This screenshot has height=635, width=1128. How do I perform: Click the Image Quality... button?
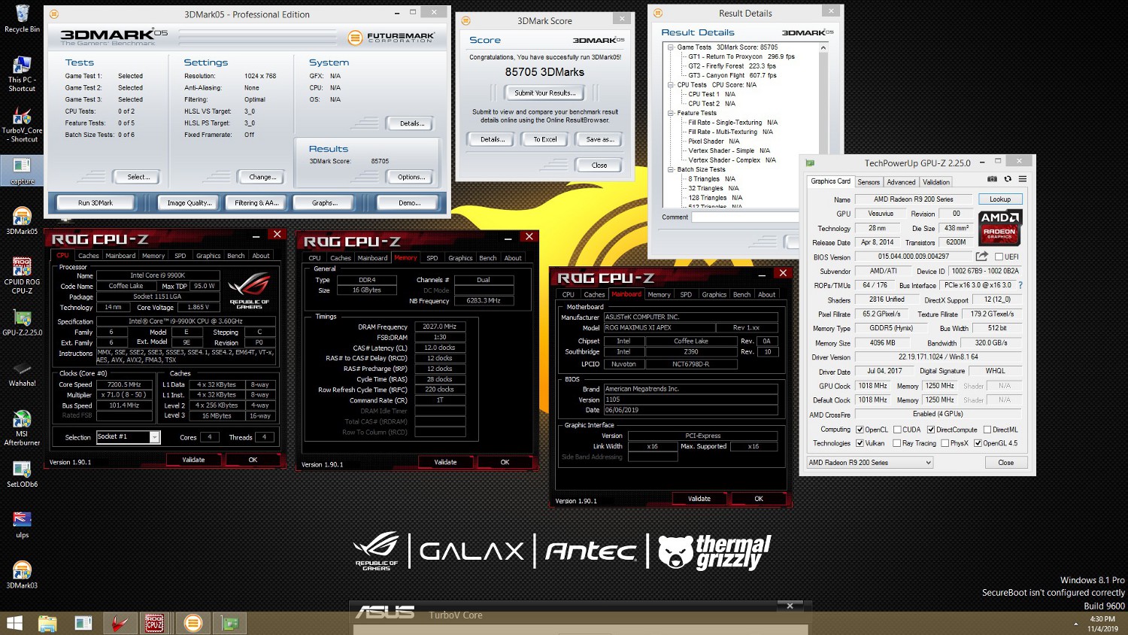pos(189,203)
